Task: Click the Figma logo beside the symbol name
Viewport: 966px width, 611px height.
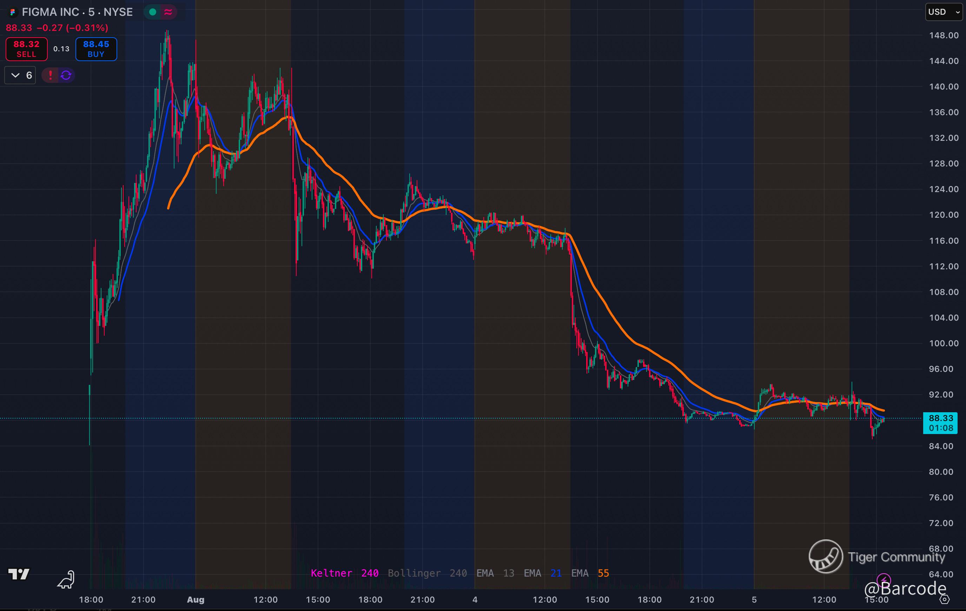Action: 12,12
